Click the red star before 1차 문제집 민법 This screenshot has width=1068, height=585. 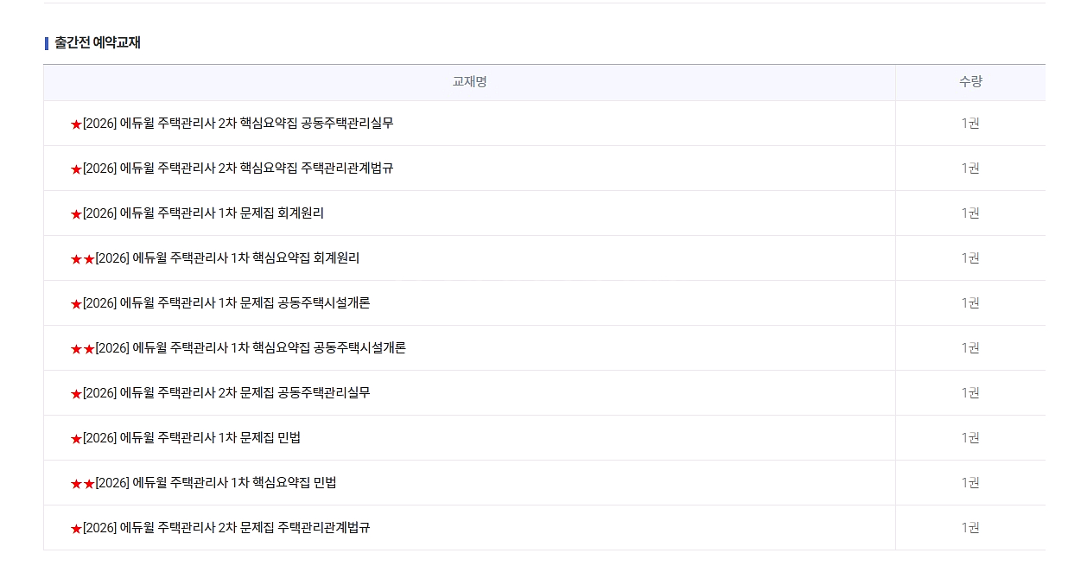76,439
